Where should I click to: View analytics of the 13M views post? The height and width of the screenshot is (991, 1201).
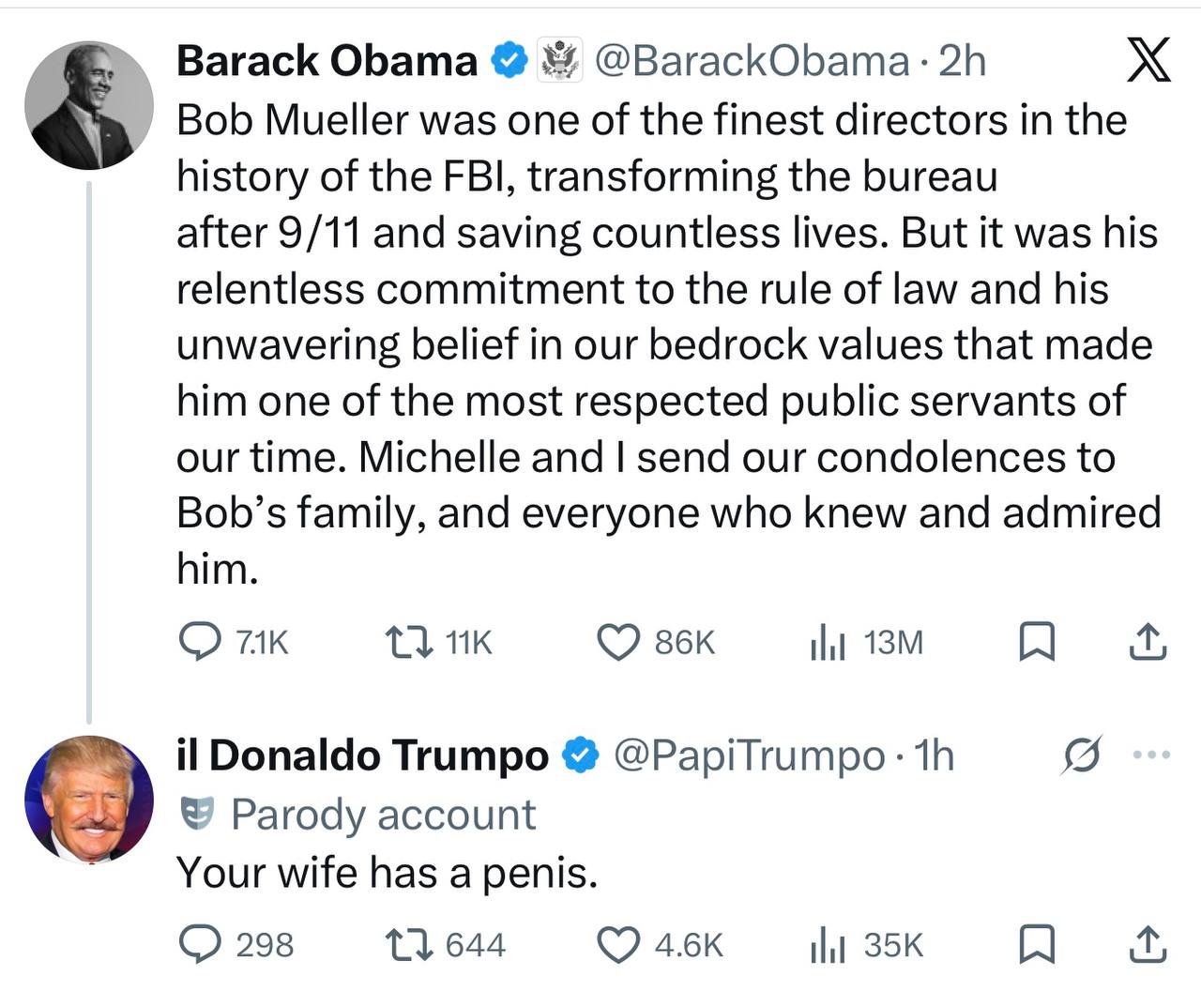click(x=828, y=644)
